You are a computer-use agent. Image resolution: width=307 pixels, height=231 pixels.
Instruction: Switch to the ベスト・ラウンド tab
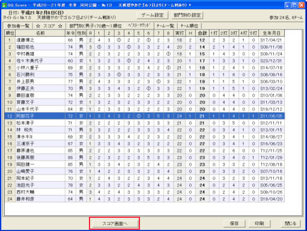coord(139,26)
